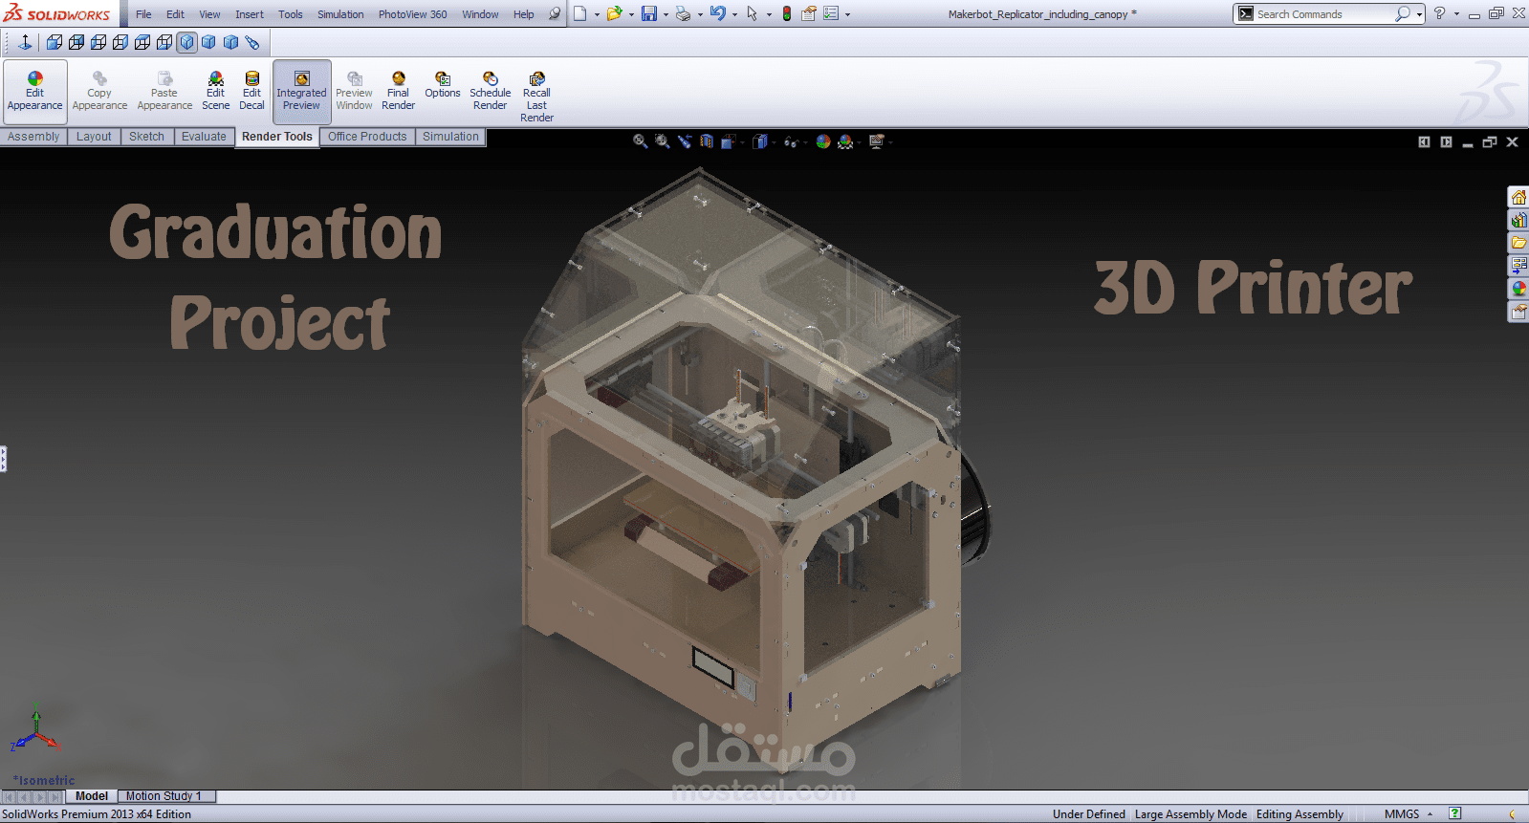This screenshot has width=1529, height=823.
Task: Click the Normal To view icon
Action: tap(25, 42)
